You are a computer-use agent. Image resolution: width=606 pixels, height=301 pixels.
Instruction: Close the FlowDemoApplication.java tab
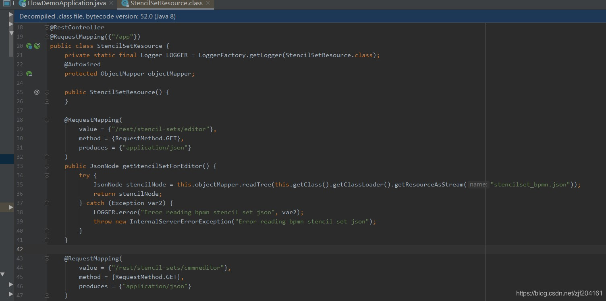[111, 3]
